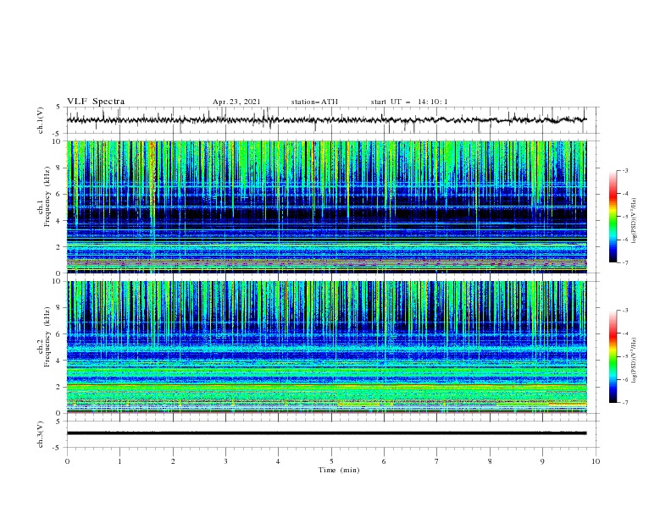The height and width of the screenshot is (518, 671).
Task: Click the 'Time (min)' axis label
Action: (x=339, y=470)
